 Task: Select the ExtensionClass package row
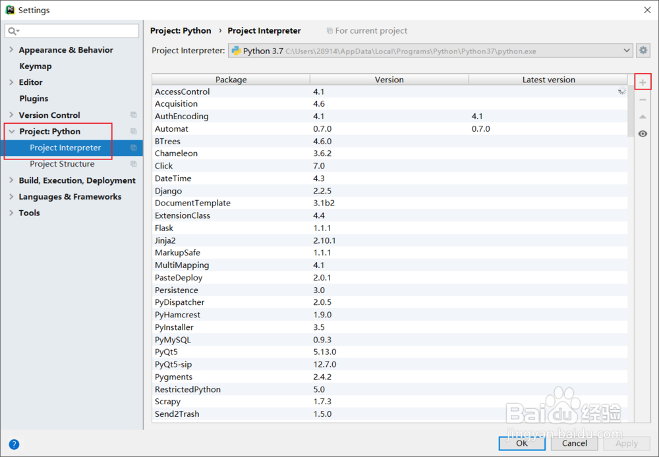[390, 215]
